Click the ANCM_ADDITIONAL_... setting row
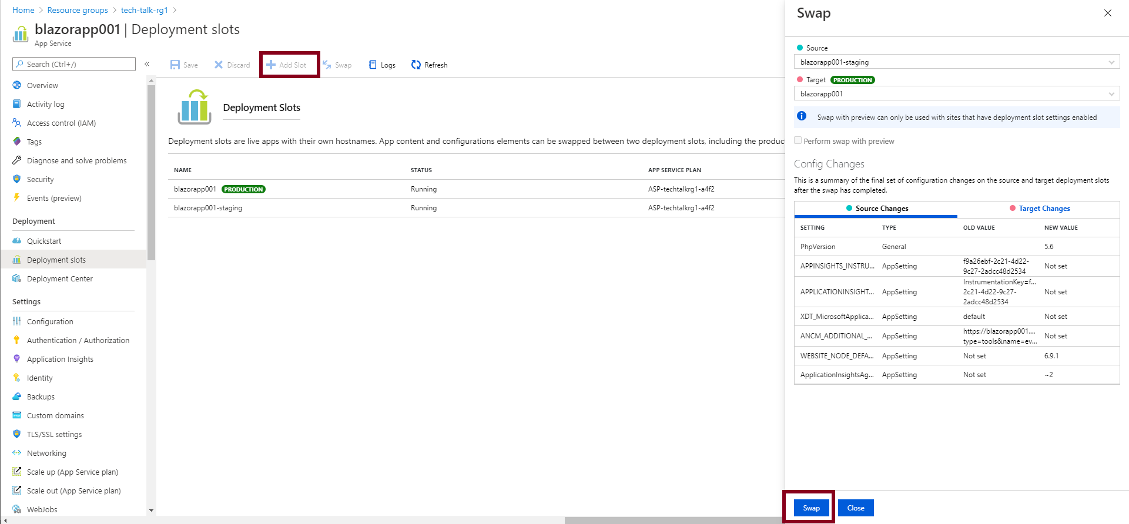This screenshot has width=1129, height=524. (x=957, y=336)
